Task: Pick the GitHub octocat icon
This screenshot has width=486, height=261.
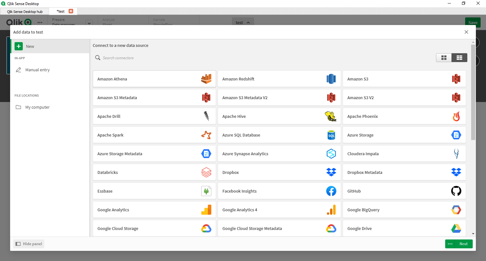Action: (x=456, y=191)
